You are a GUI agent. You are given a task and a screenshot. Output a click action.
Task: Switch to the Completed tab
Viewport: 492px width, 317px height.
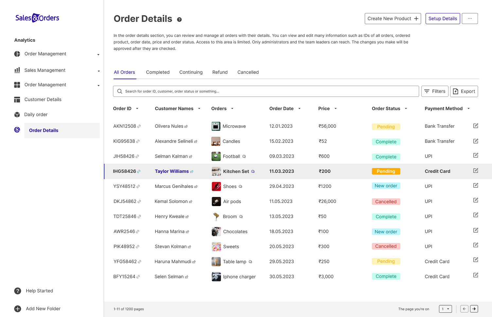point(158,72)
